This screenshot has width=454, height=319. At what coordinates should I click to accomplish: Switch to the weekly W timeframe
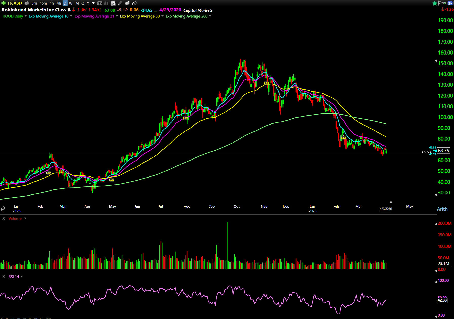pos(71,3)
